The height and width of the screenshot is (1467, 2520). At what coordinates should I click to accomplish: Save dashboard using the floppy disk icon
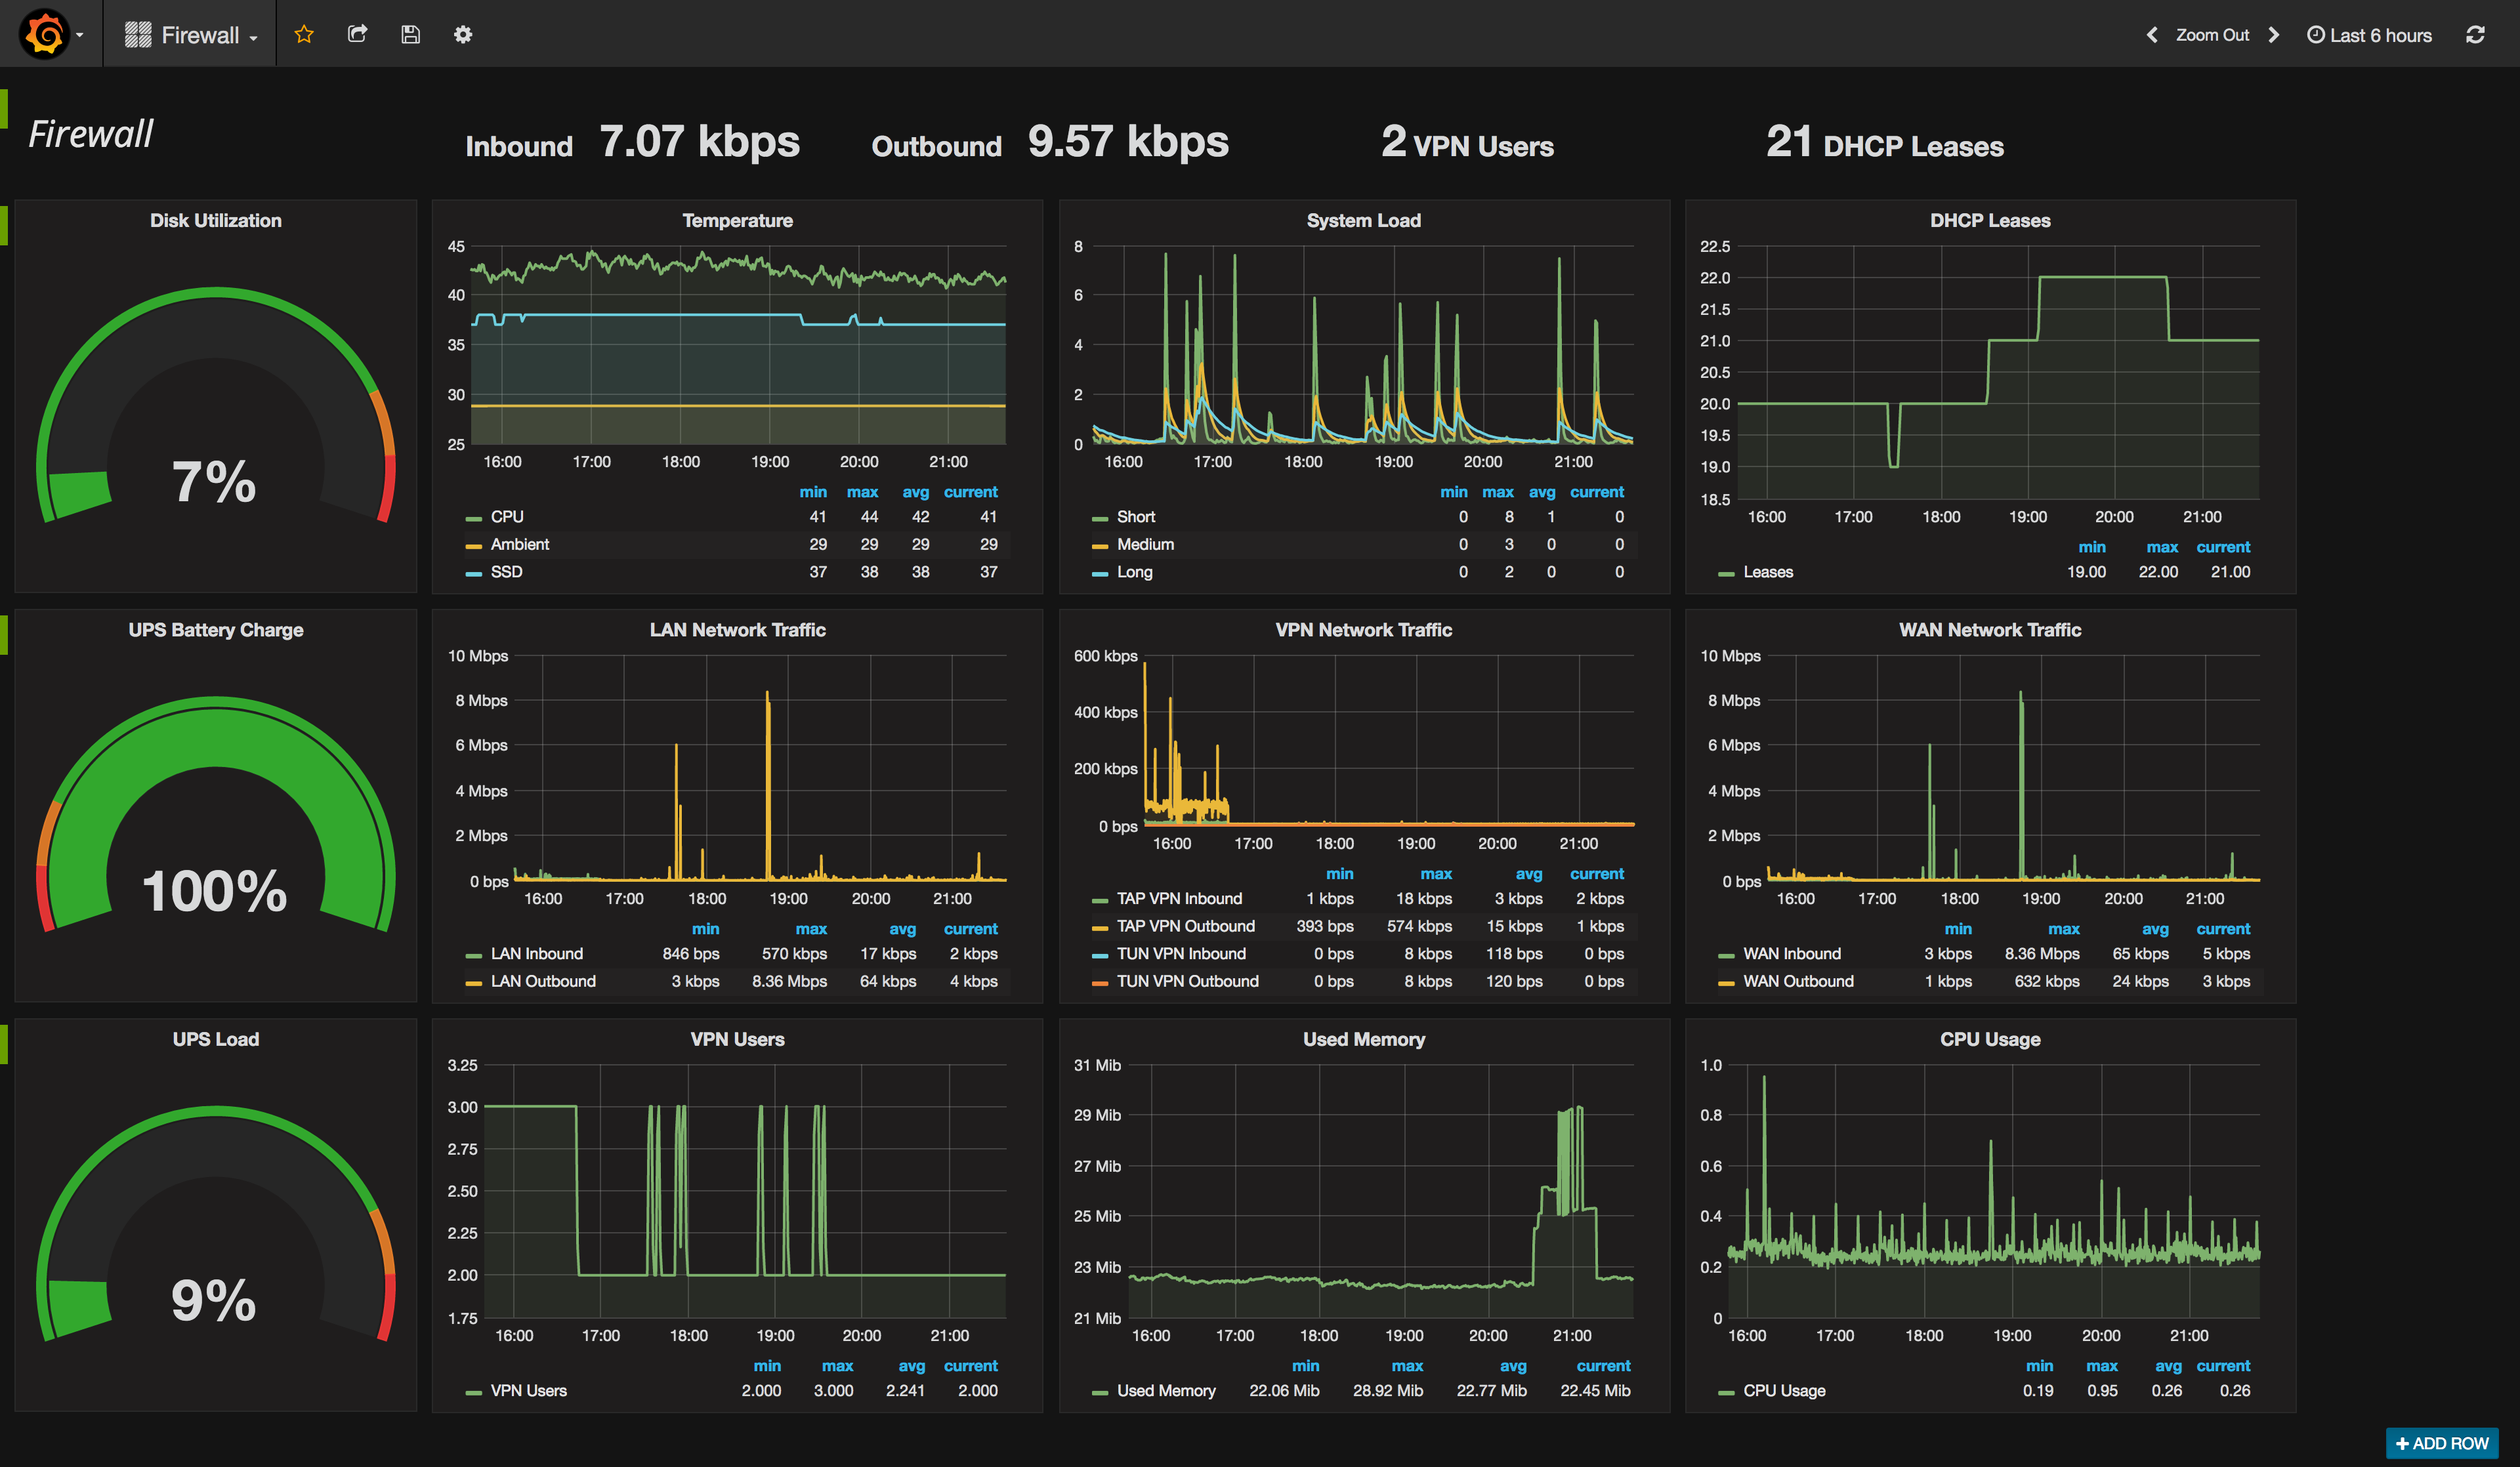410,35
